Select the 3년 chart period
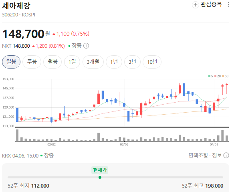The image size is (230, 192). pyautogui.click(x=132, y=62)
